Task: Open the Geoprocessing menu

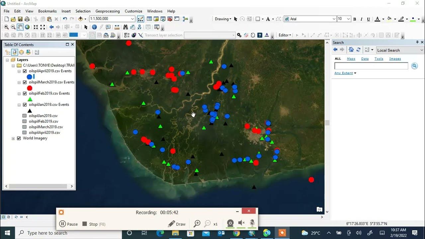Action: click(108, 11)
